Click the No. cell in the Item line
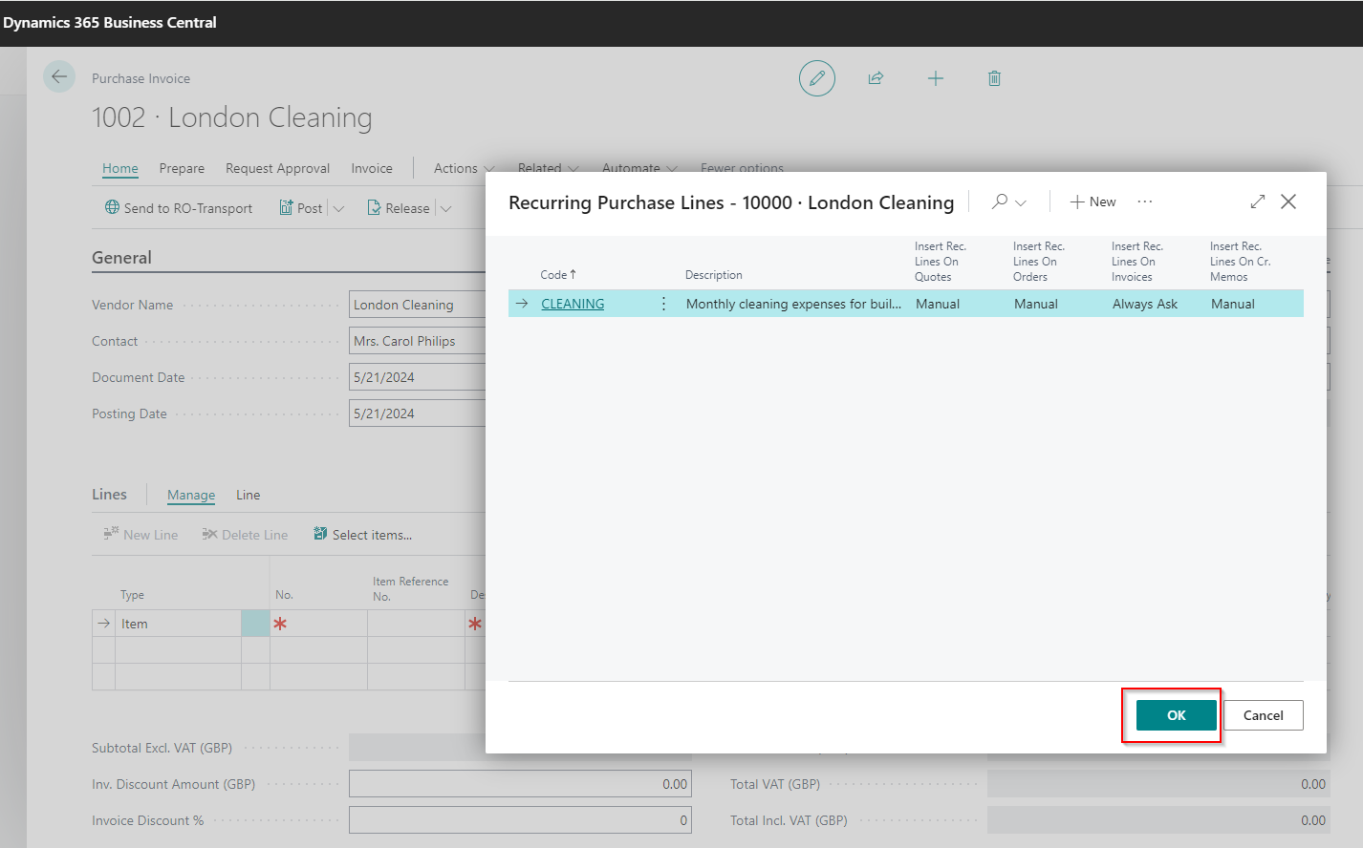 click(x=318, y=624)
